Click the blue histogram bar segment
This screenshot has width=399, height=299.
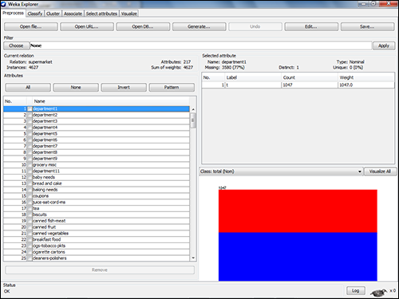pos(298,257)
